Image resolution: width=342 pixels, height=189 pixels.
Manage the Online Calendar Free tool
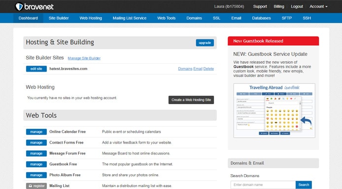tap(36, 132)
